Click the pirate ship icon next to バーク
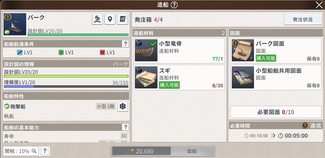This screenshot has height=158, width=325. tap(97, 19)
